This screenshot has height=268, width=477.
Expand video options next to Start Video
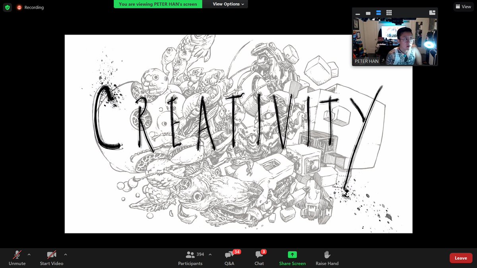[x=66, y=255]
